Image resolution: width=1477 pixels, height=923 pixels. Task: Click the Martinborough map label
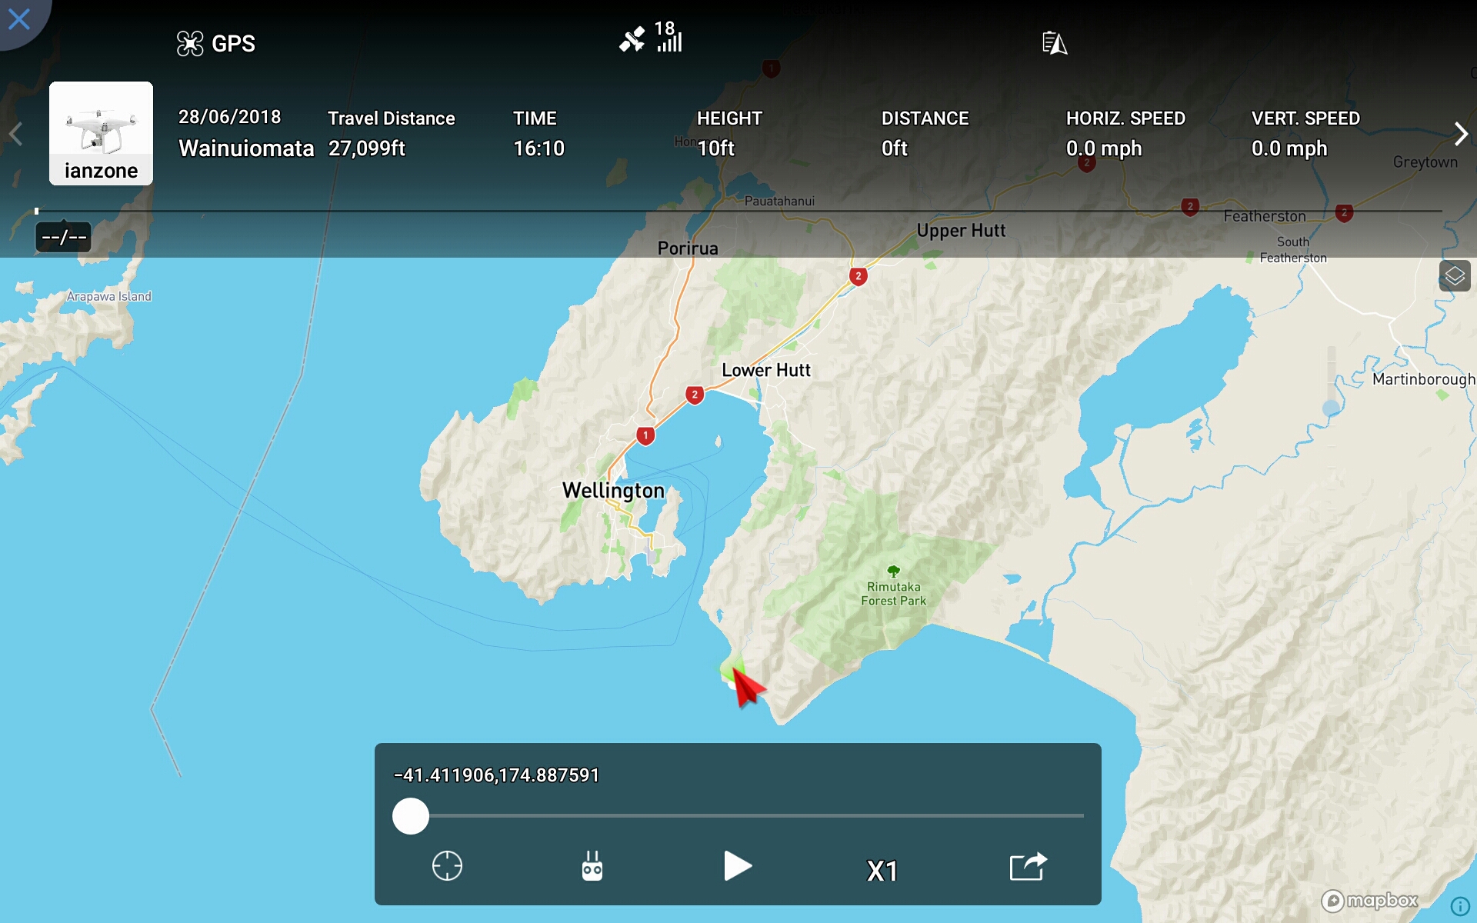[1424, 379]
